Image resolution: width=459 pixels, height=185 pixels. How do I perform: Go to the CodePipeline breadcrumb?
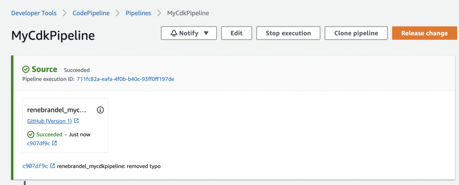(x=91, y=13)
